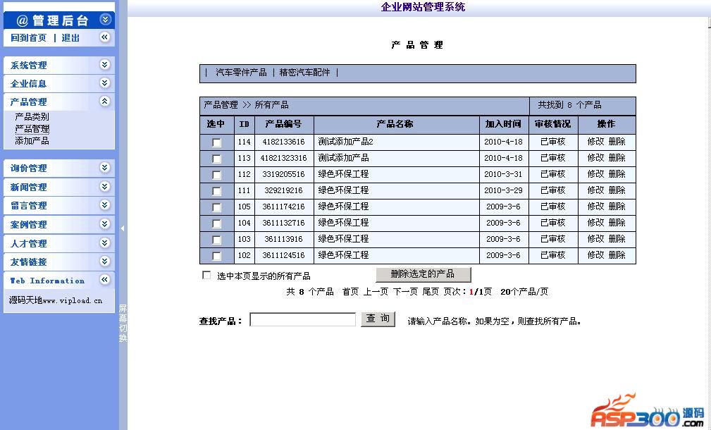Viewport: 711px width, 430px height.
Task: Click the 屏幕切换 vertical toggle text
Action: click(123, 323)
